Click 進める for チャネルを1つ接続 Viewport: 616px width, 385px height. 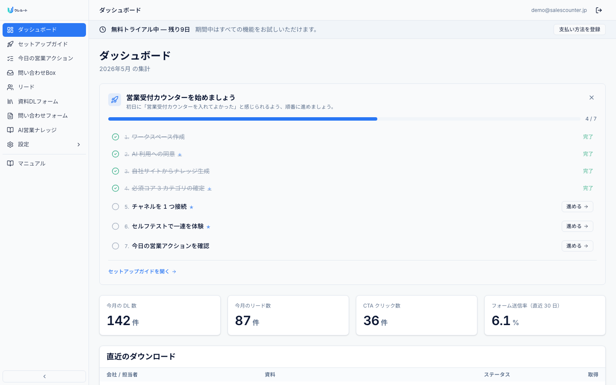click(x=577, y=207)
